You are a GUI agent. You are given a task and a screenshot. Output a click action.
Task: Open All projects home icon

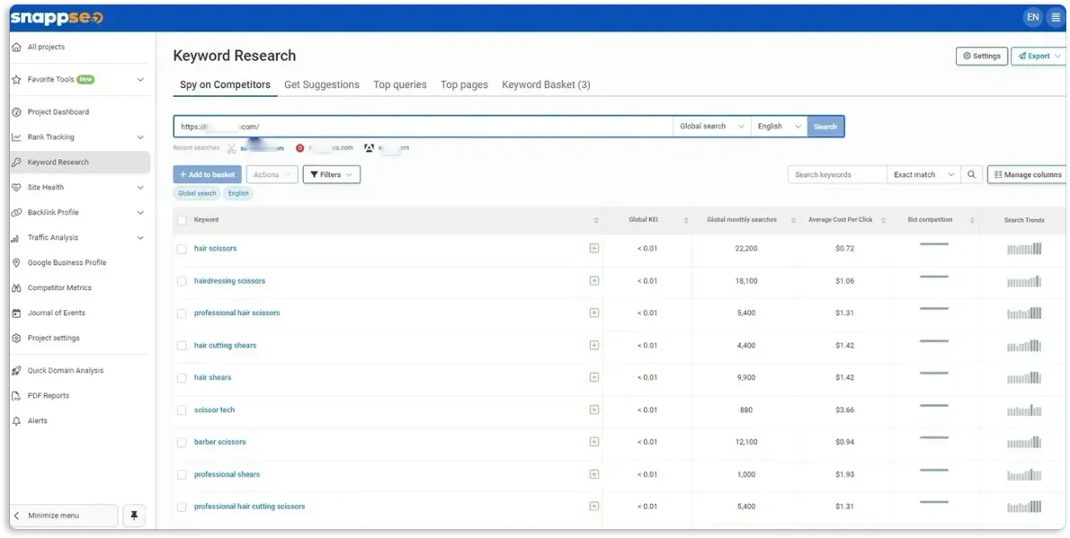[x=16, y=47]
